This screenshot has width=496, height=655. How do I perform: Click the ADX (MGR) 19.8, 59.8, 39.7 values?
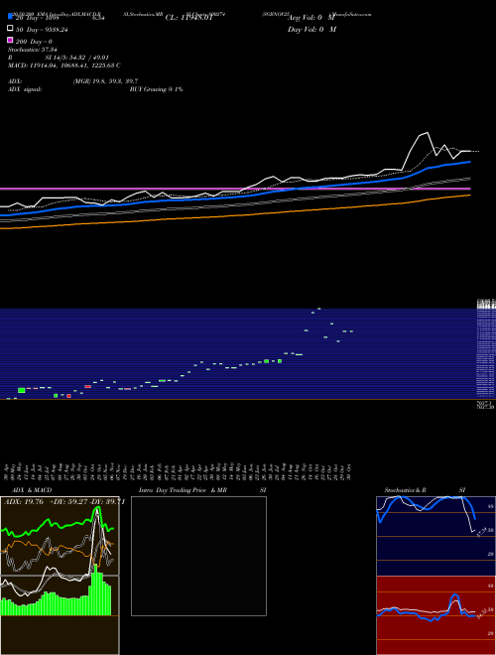[105, 81]
